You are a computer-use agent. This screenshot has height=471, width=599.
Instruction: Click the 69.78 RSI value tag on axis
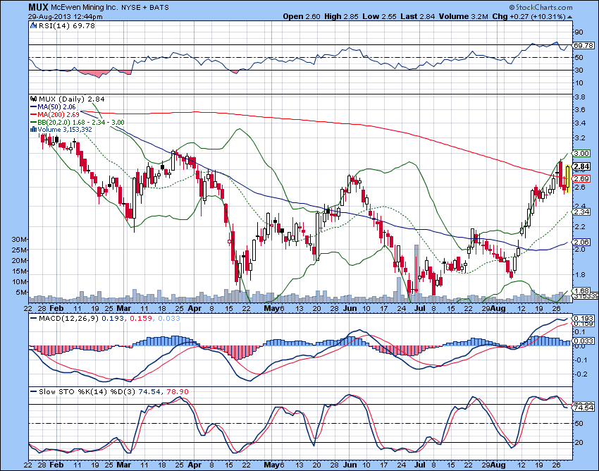tap(583, 46)
